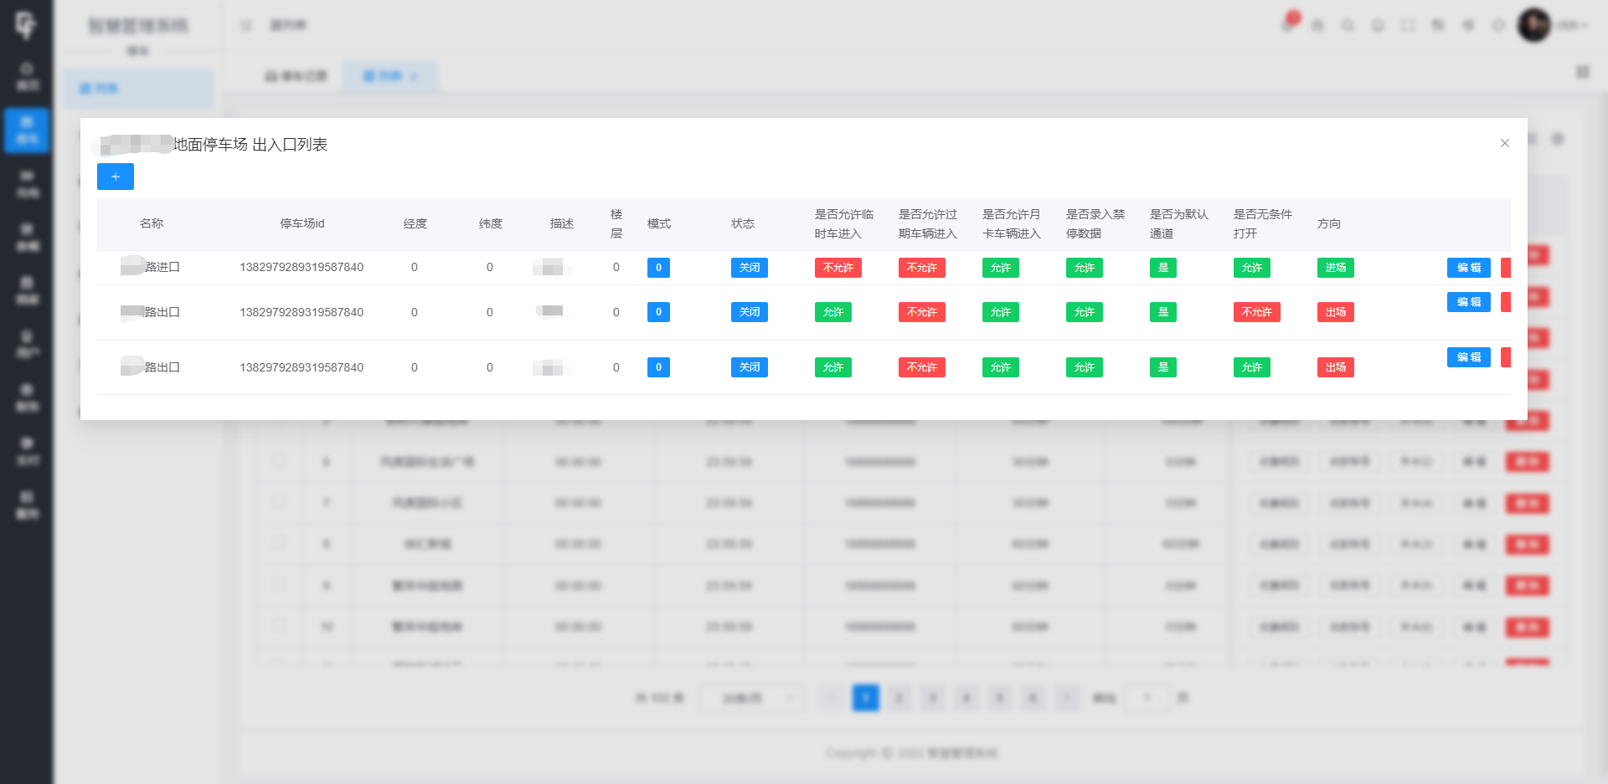The image size is (1608, 784).
Task: Click the 停车场id column header
Action: [301, 223]
